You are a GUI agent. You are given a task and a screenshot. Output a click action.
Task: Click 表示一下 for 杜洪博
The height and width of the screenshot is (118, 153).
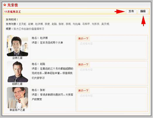point(83,39)
